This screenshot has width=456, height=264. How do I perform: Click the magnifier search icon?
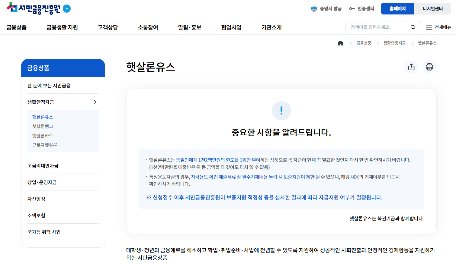pyautogui.click(x=413, y=27)
